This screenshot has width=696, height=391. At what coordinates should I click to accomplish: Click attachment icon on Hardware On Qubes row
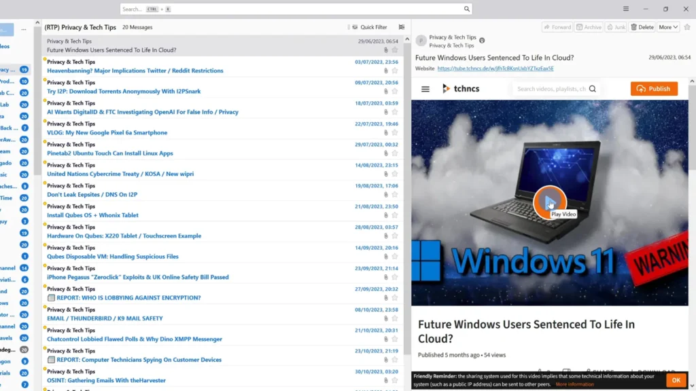click(x=386, y=236)
